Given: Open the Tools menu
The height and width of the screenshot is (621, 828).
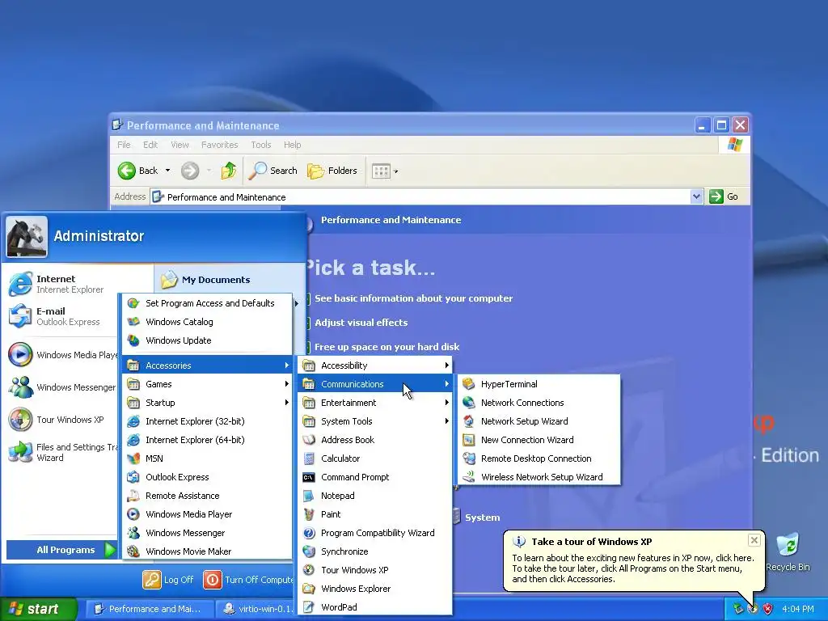Looking at the screenshot, I should 261,145.
